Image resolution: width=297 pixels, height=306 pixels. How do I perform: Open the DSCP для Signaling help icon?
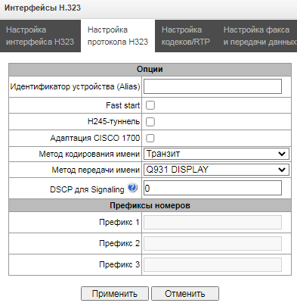point(132,188)
